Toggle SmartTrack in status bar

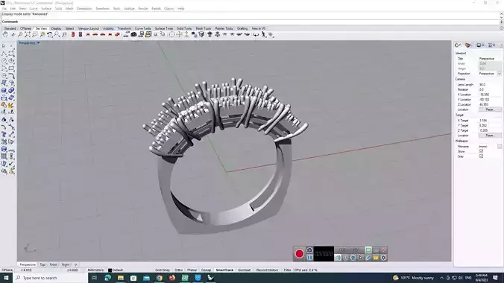coord(224,270)
